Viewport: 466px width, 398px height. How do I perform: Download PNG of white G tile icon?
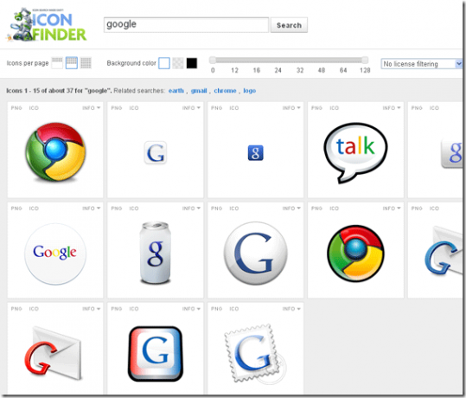117,108
